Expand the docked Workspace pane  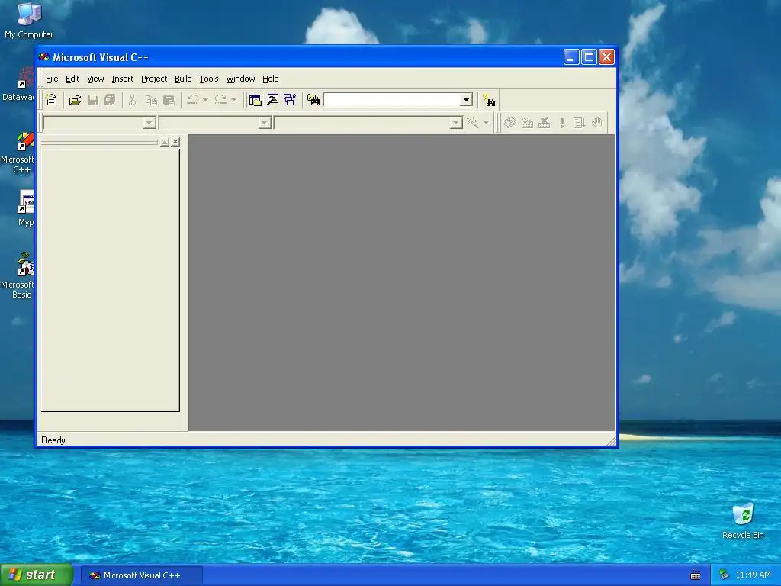(x=165, y=142)
